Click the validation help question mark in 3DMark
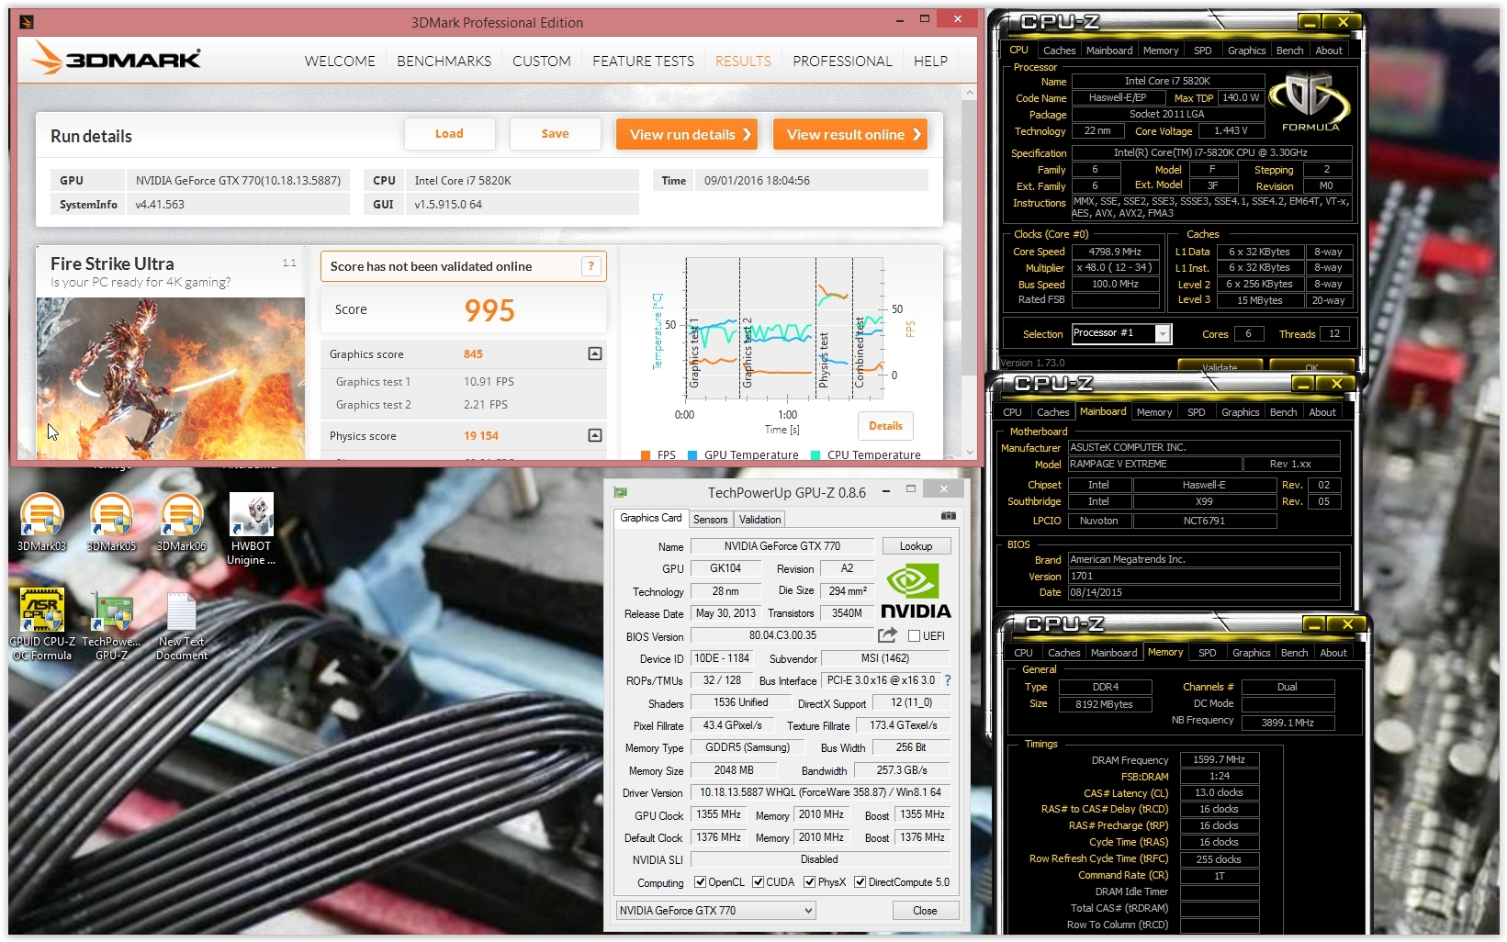The image size is (1507, 942). click(591, 266)
